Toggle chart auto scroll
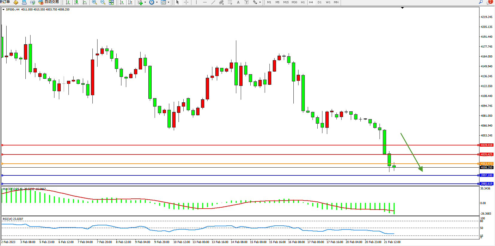Viewport: 495px width, 246px height. pos(122,2)
